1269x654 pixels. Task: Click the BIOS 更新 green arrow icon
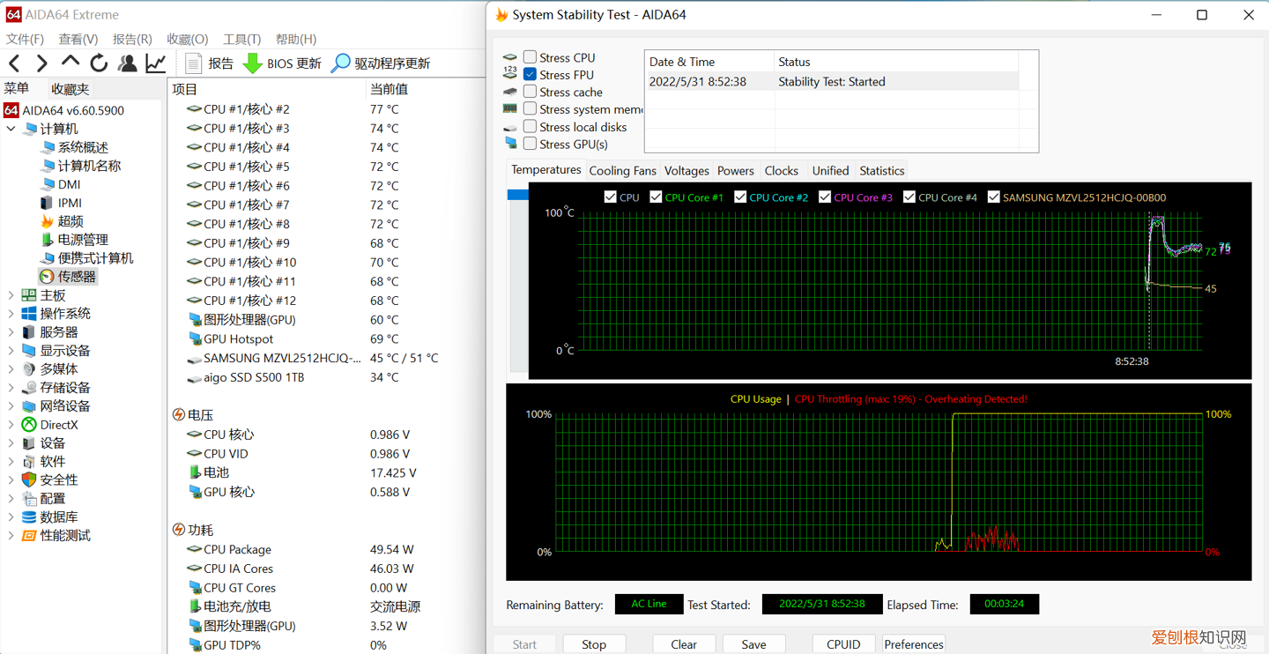[253, 63]
